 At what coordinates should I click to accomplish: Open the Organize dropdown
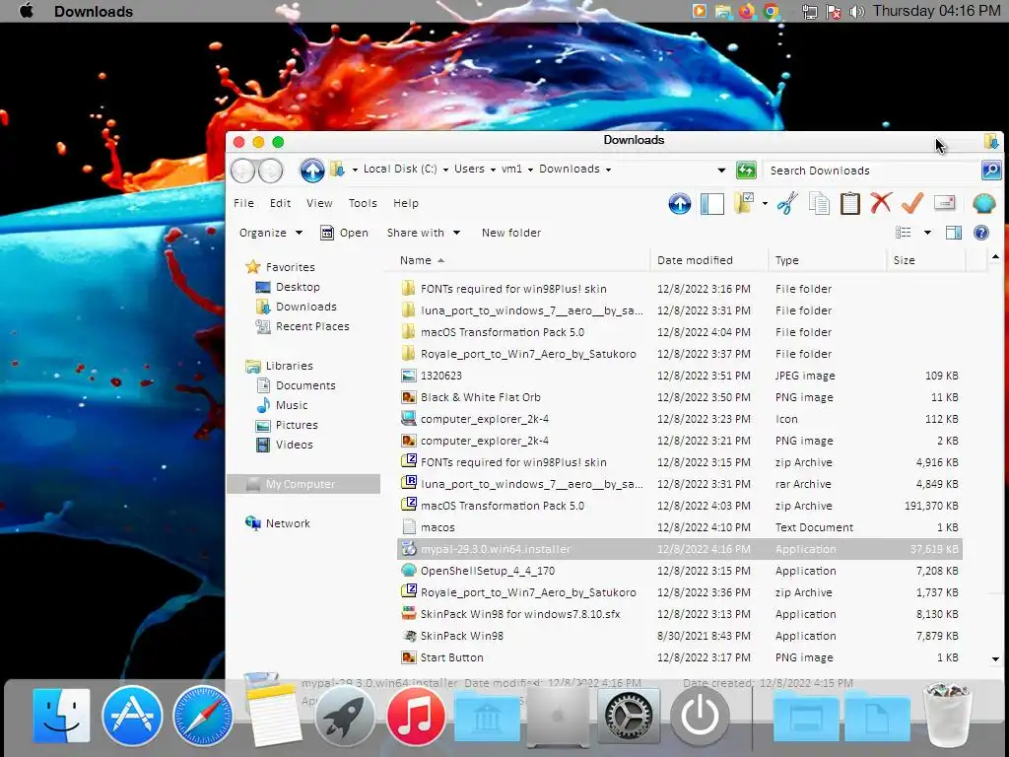[271, 233]
